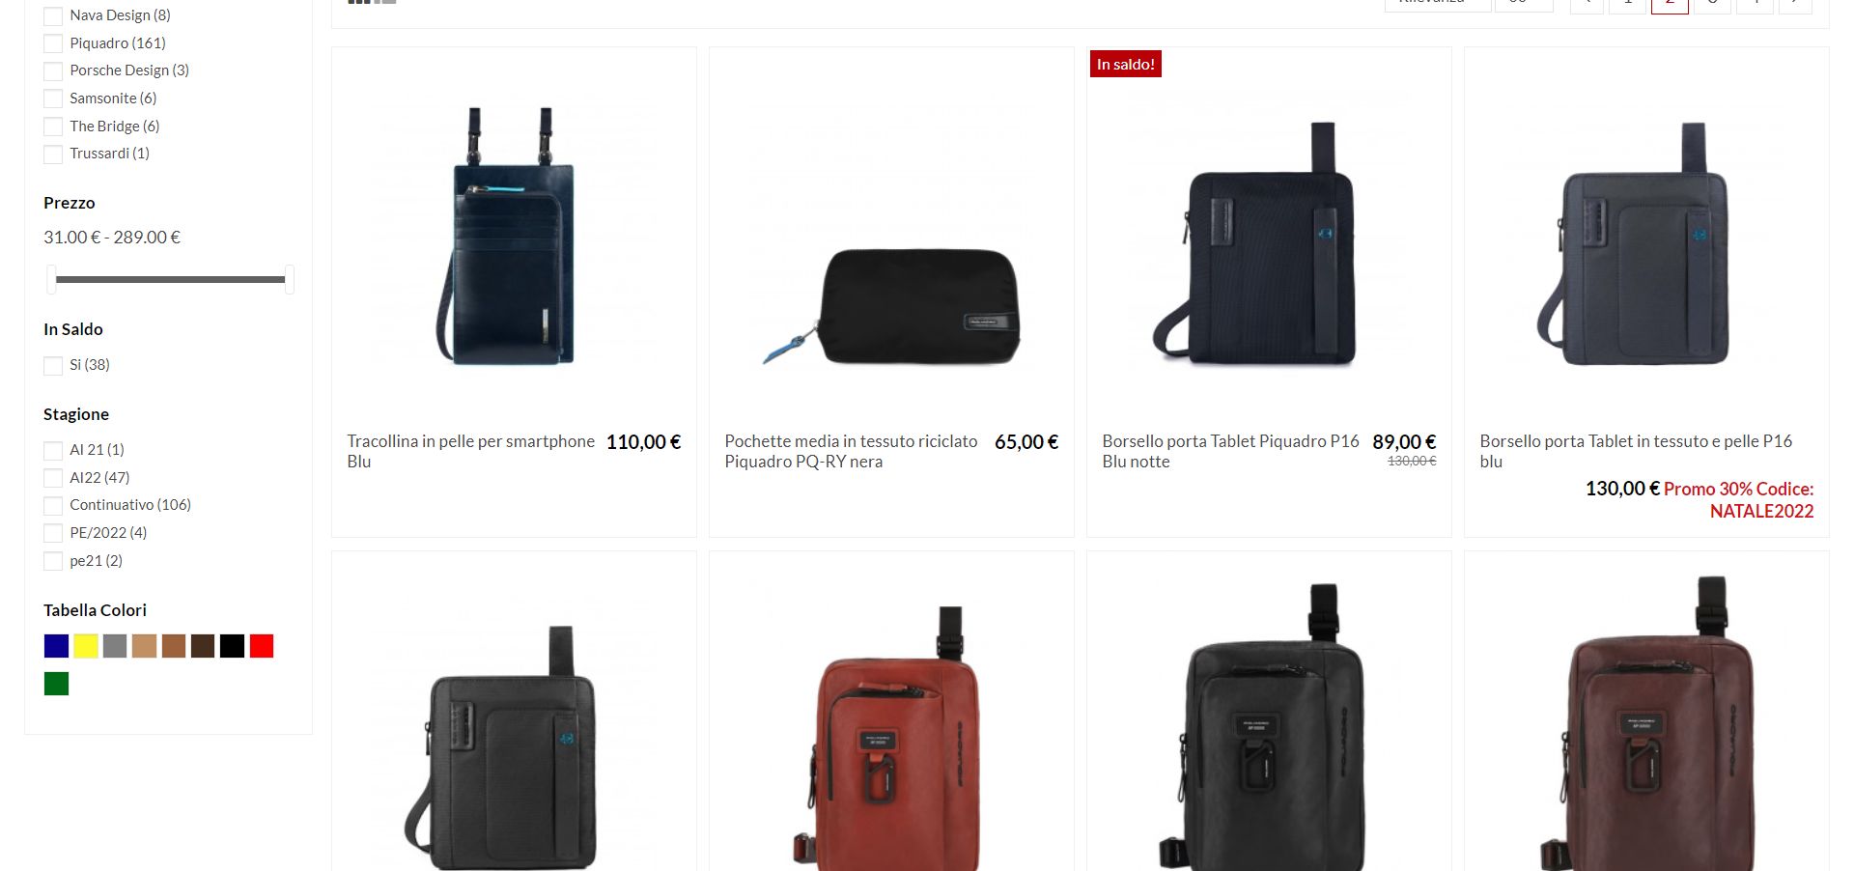Open the items-per-page dropdown
Screen dimensions: 1854x871
tap(1524, 4)
